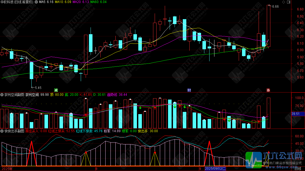This screenshot has width=305, height=171.
Task: Click the green 减 info marker
Action: [x=56, y=90]
